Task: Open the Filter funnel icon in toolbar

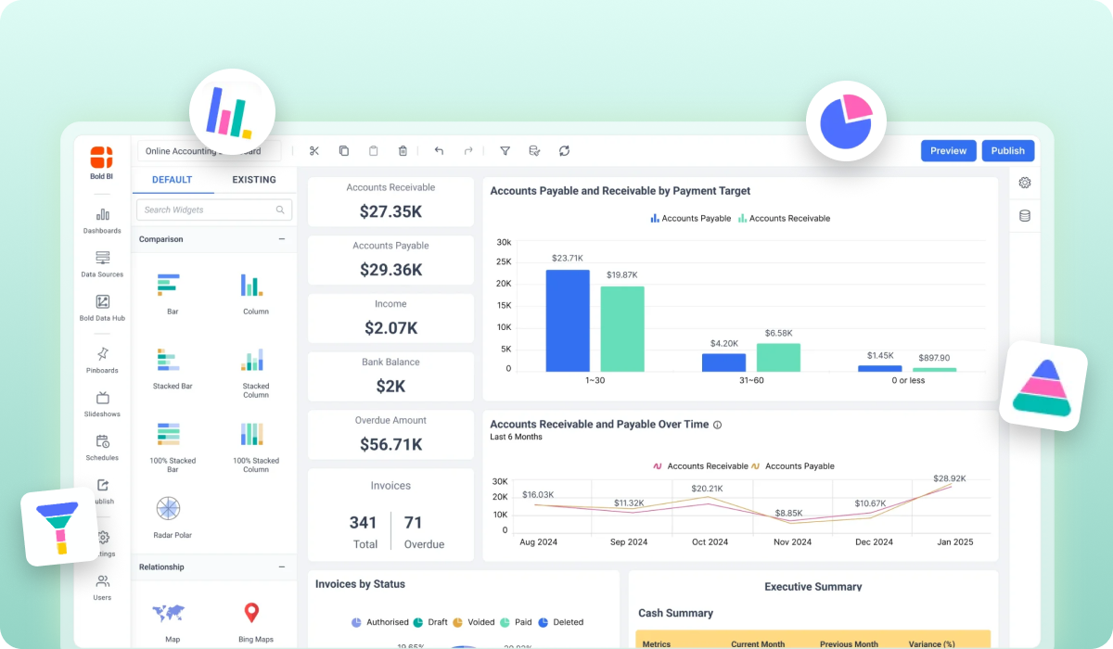Action: click(505, 151)
